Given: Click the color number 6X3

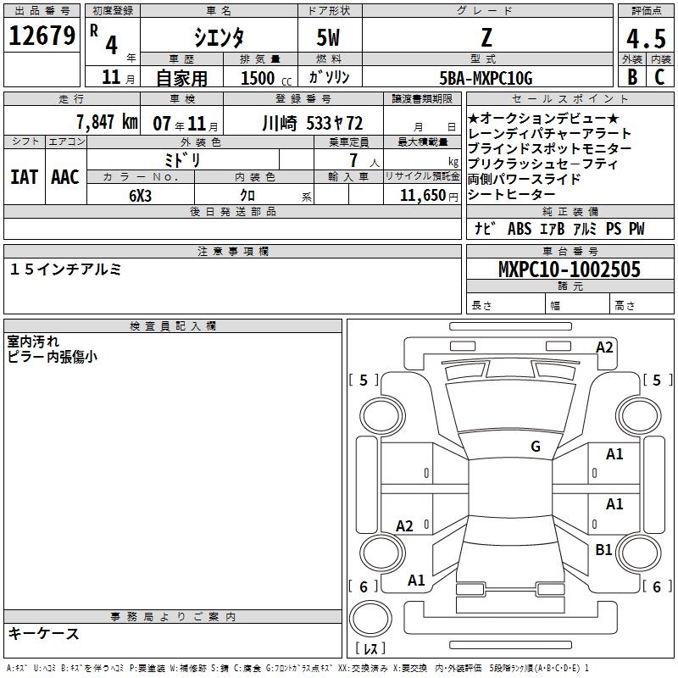Looking at the screenshot, I should [x=141, y=194].
